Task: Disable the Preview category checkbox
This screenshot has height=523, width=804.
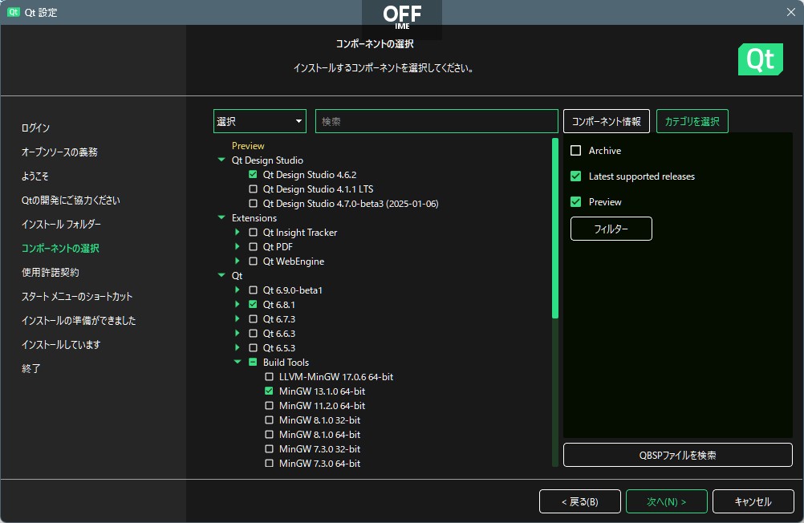Action: 576,201
